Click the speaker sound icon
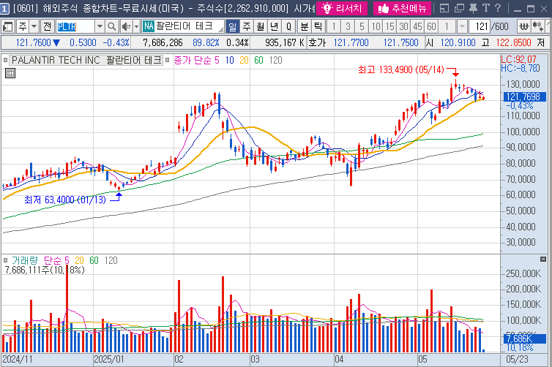552x367 pixels. point(126,26)
